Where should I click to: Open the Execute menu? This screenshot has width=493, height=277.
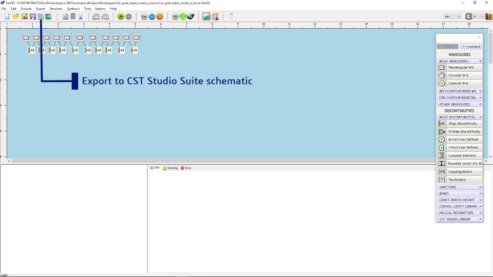tap(26, 9)
